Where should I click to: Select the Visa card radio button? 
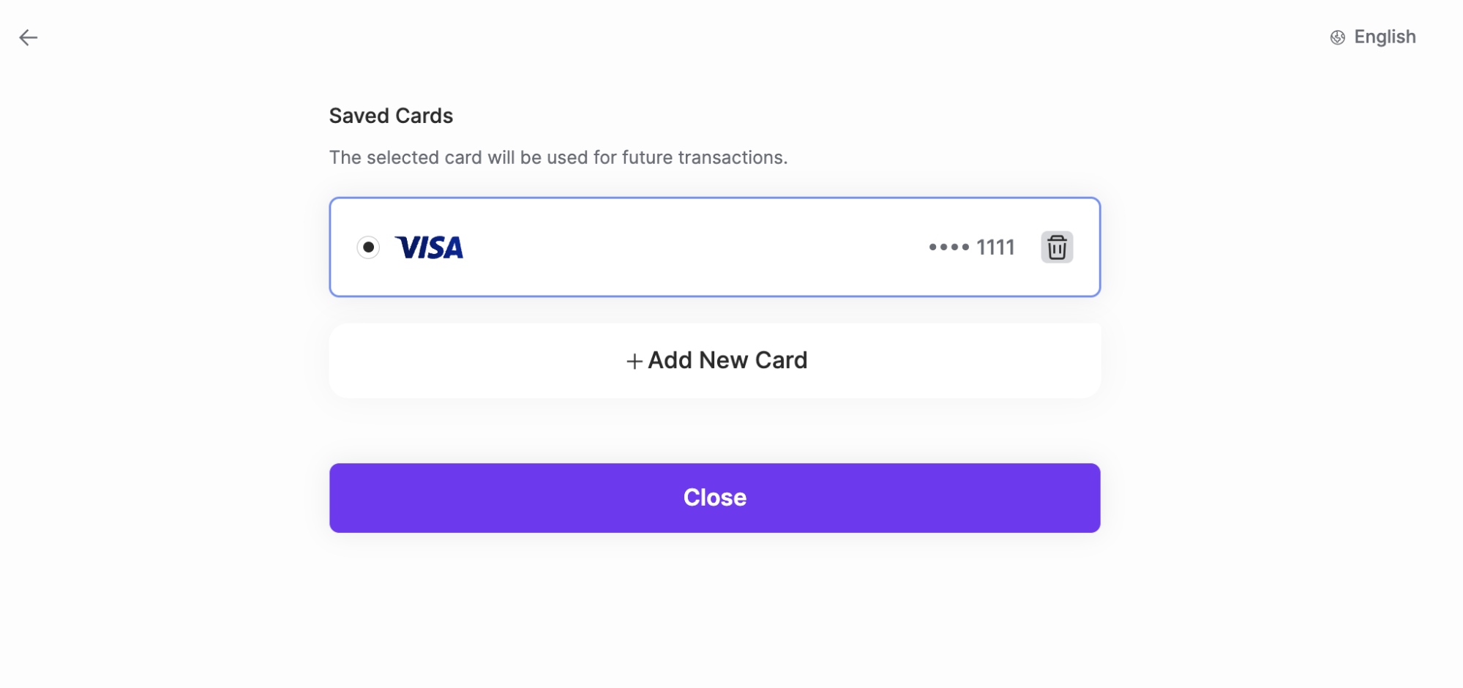click(x=369, y=247)
